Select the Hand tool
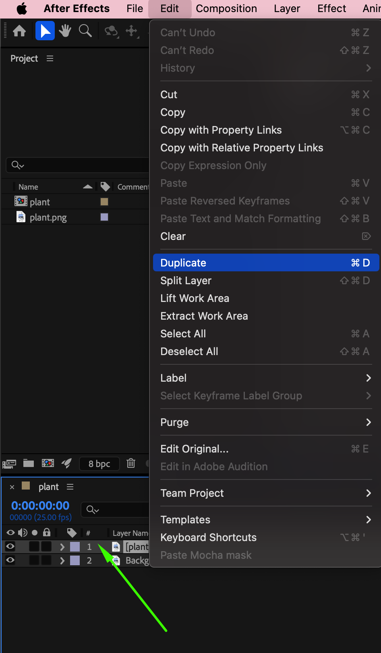The width and height of the screenshot is (381, 653). click(x=65, y=31)
